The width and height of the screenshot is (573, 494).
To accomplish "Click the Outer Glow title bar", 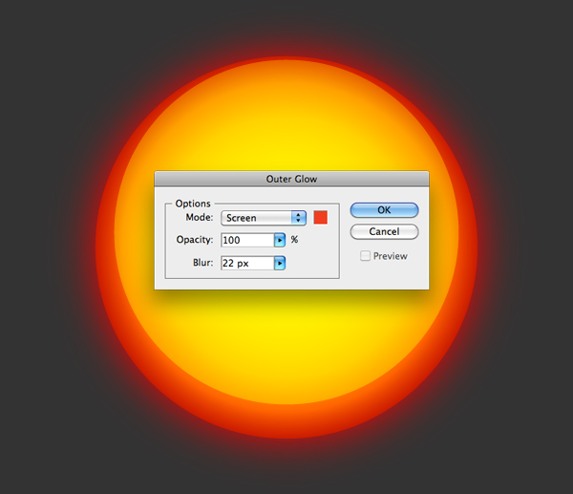I will tap(291, 179).
